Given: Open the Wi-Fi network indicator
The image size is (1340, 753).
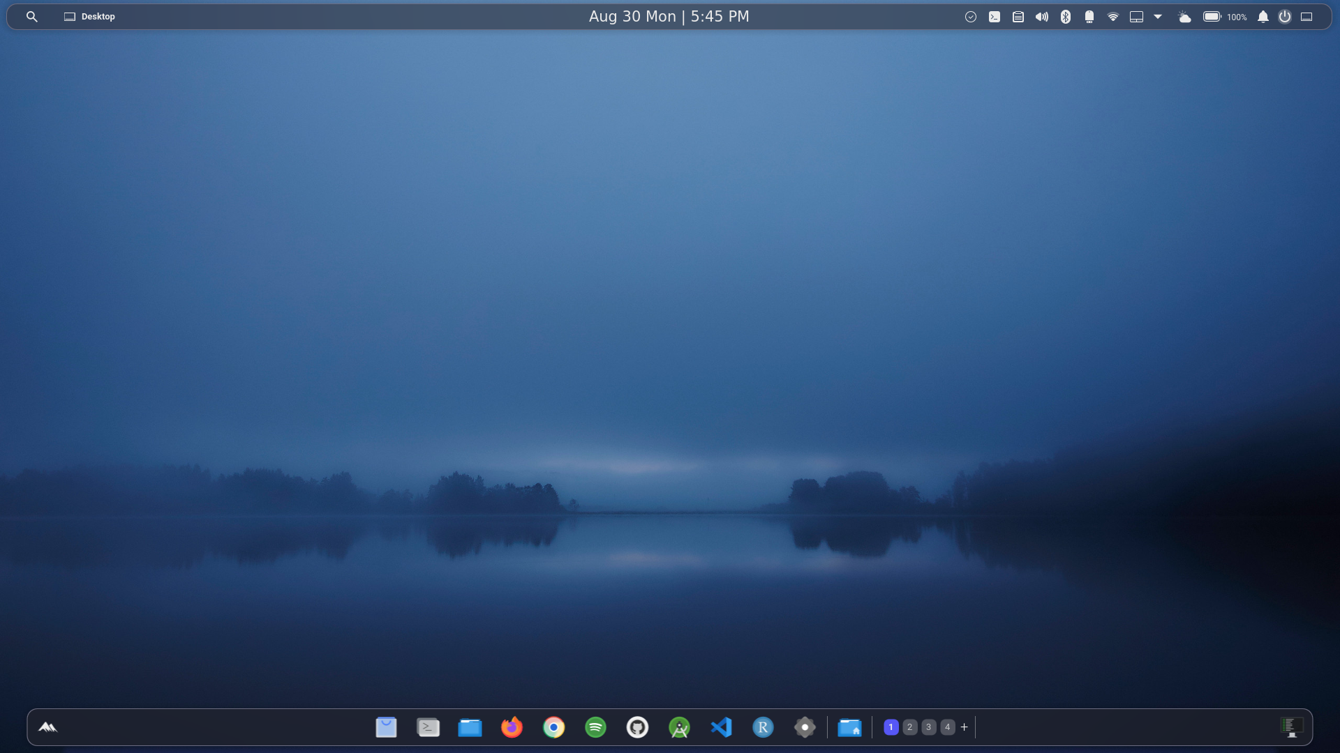Looking at the screenshot, I should pos(1113,17).
